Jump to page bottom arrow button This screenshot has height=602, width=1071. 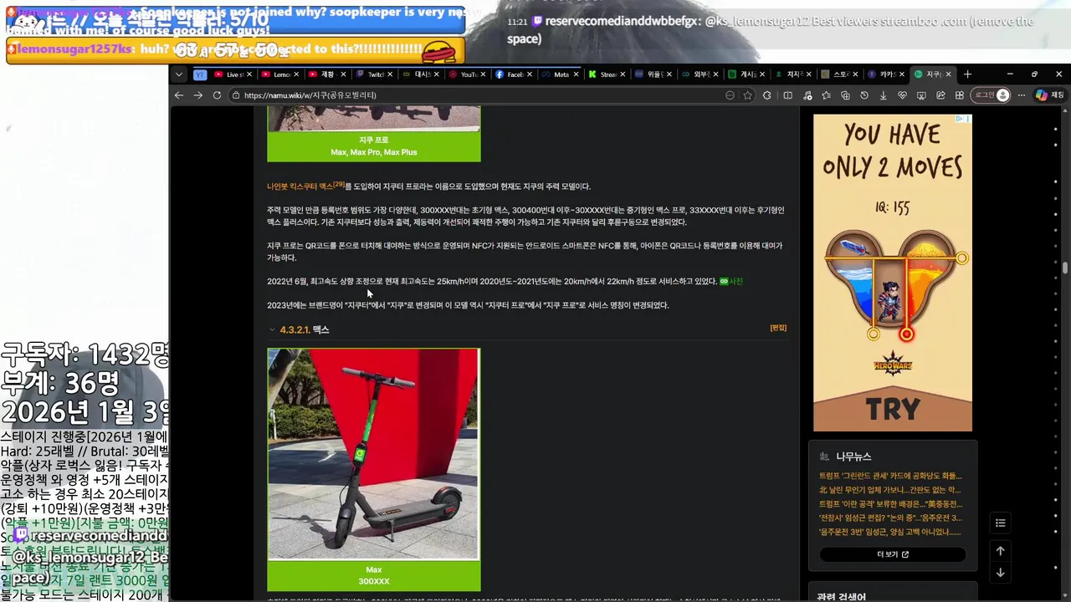(1000, 573)
